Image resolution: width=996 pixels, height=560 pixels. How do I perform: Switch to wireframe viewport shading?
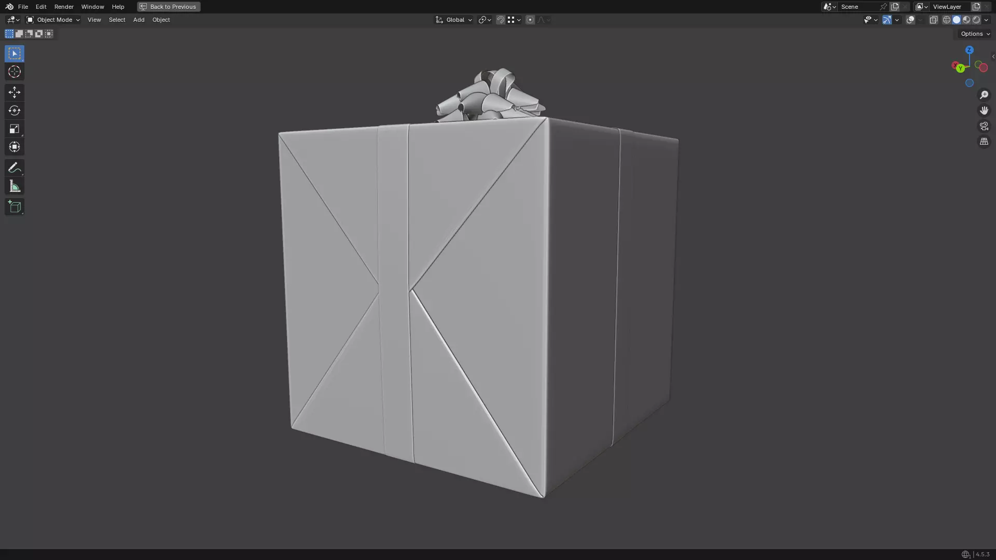[947, 20]
